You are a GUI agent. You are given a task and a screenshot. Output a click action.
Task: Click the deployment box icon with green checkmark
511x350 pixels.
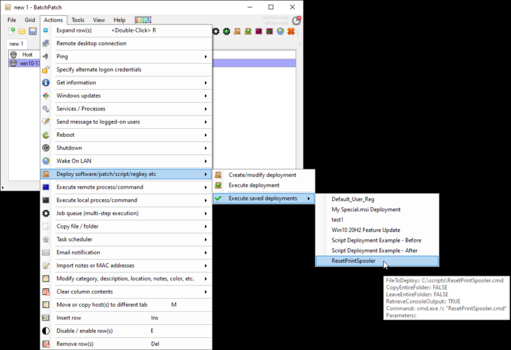248,31
